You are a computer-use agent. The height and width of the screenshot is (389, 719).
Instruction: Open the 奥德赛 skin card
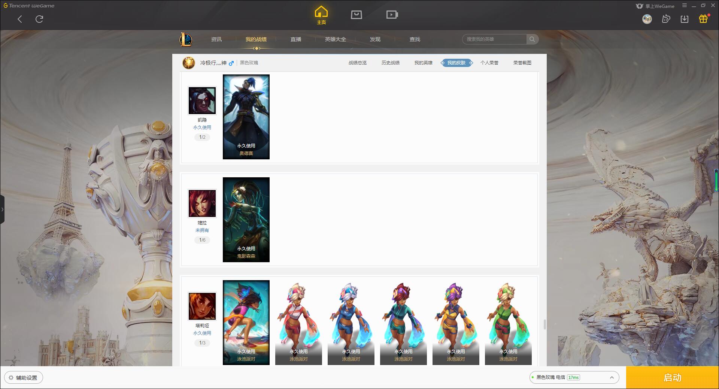click(246, 117)
